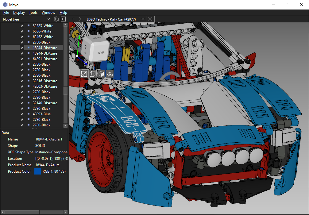The height and width of the screenshot is (215, 309).
Task: Click shape icon beside 32140-DkAzure
Action: click(x=29, y=103)
